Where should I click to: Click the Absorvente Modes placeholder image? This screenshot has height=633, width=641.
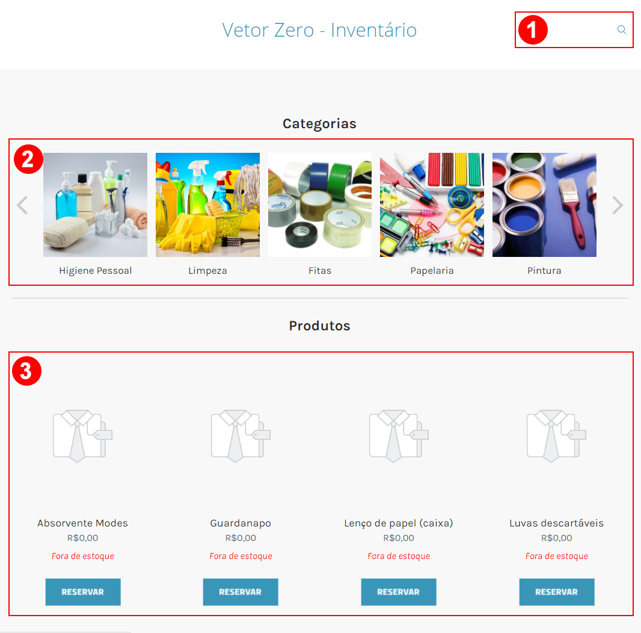[82, 436]
